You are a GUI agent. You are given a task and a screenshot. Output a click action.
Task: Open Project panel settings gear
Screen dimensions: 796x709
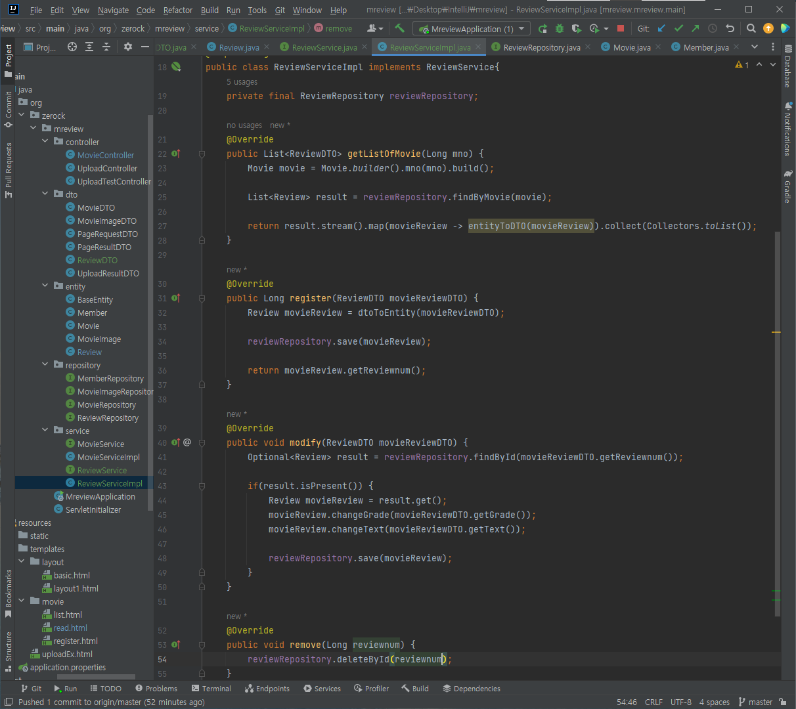click(128, 47)
